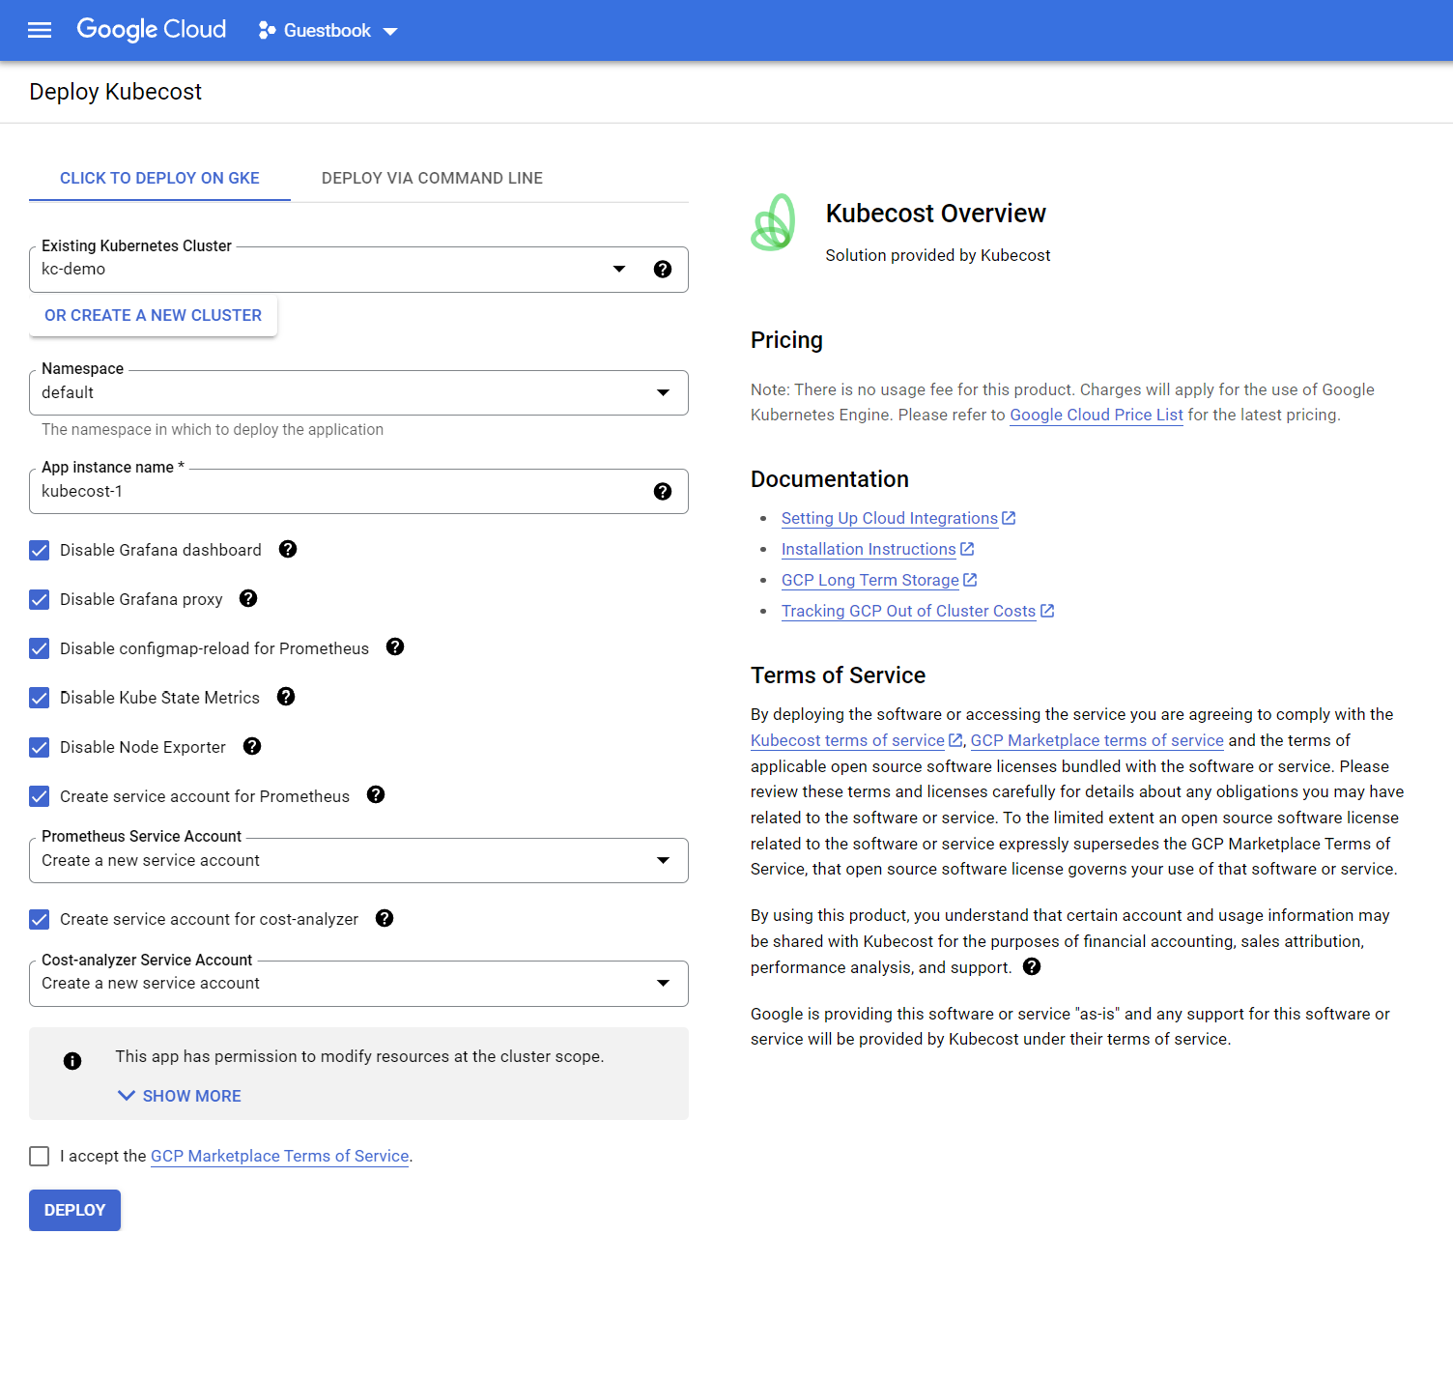
Task: Toggle Disable Node Exporter checkbox
Action: 40,747
